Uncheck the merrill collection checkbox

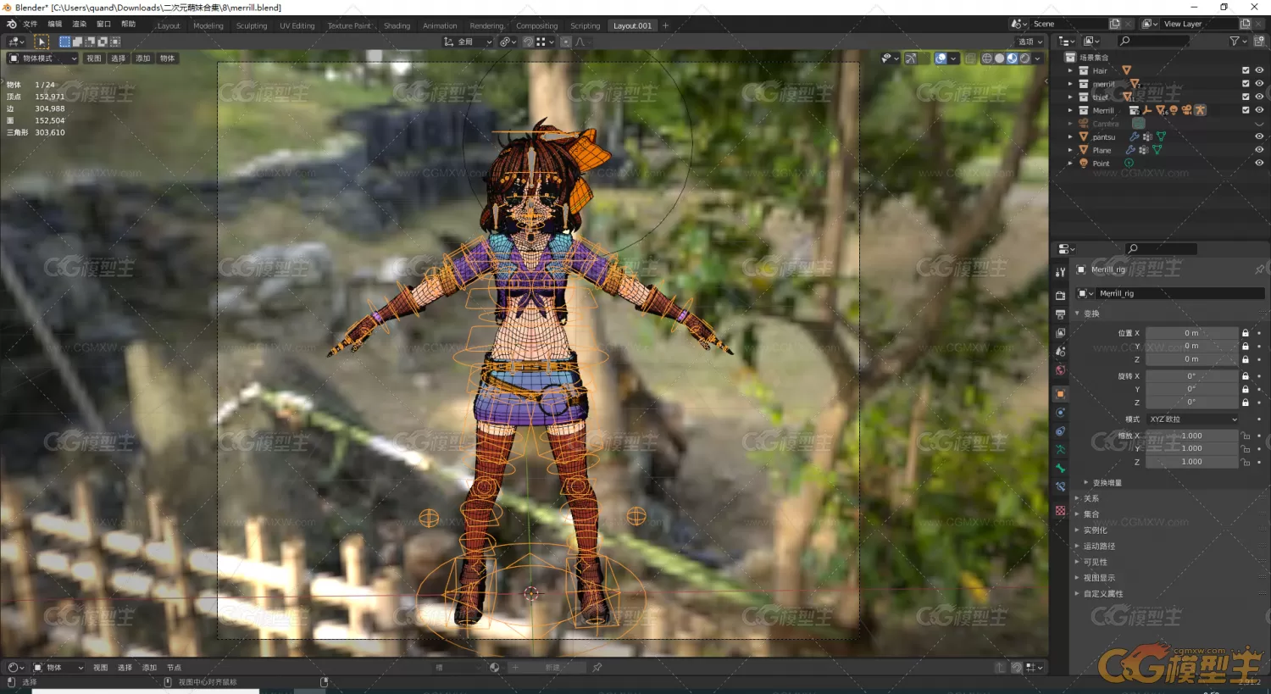pos(1246,84)
